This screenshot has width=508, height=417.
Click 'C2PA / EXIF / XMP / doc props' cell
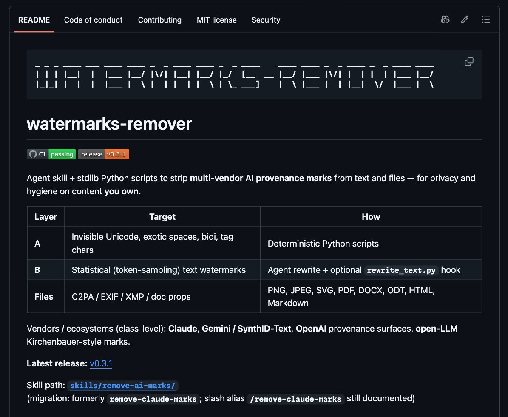(162, 296)
